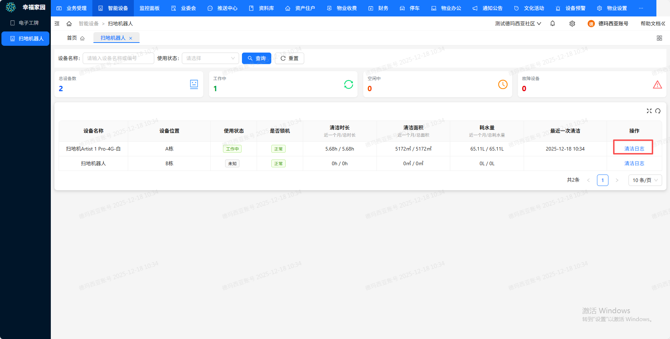Click the 查询 search button
Screen dimensions: 670x339
coord(256,58)
